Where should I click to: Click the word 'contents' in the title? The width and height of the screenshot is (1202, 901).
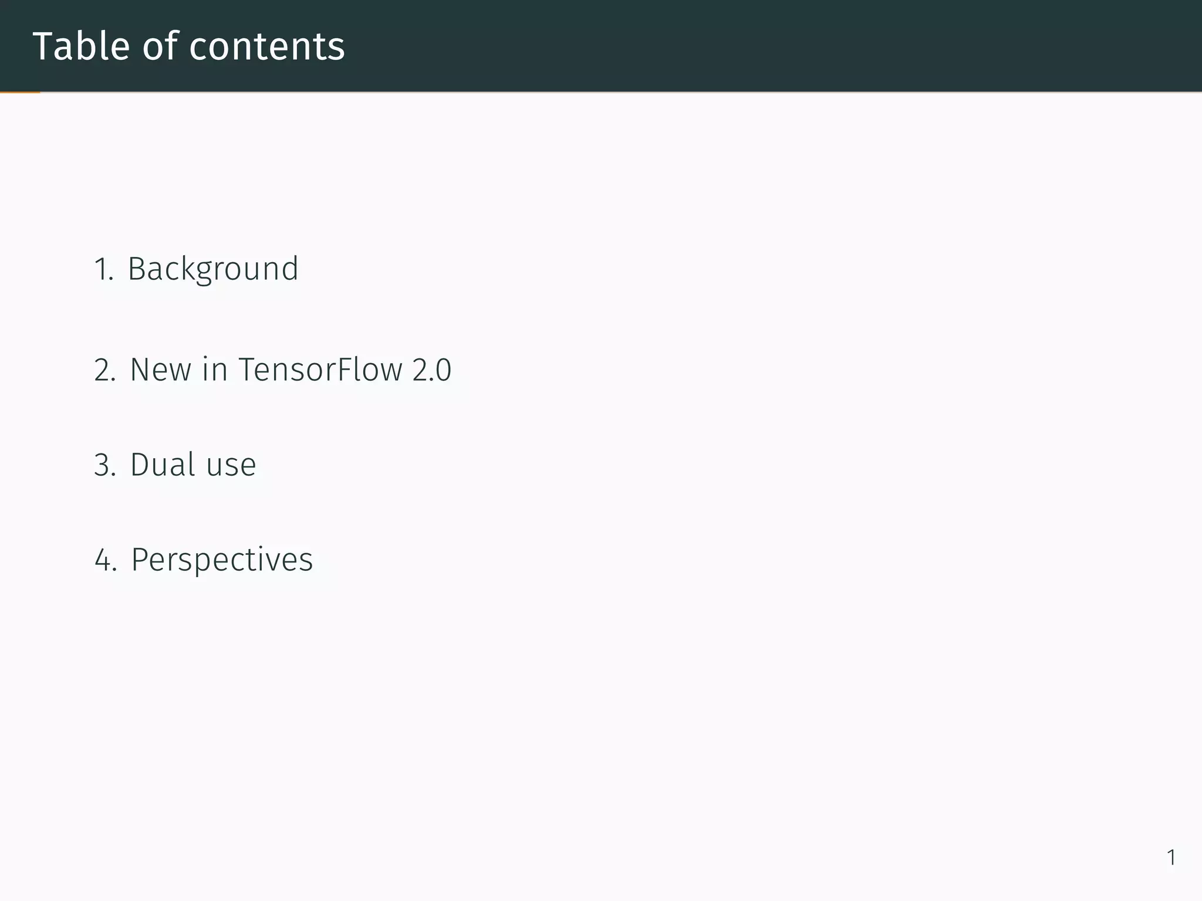267,46
